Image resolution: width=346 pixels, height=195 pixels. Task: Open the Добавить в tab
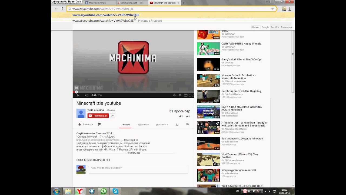(x=162, y=125)
